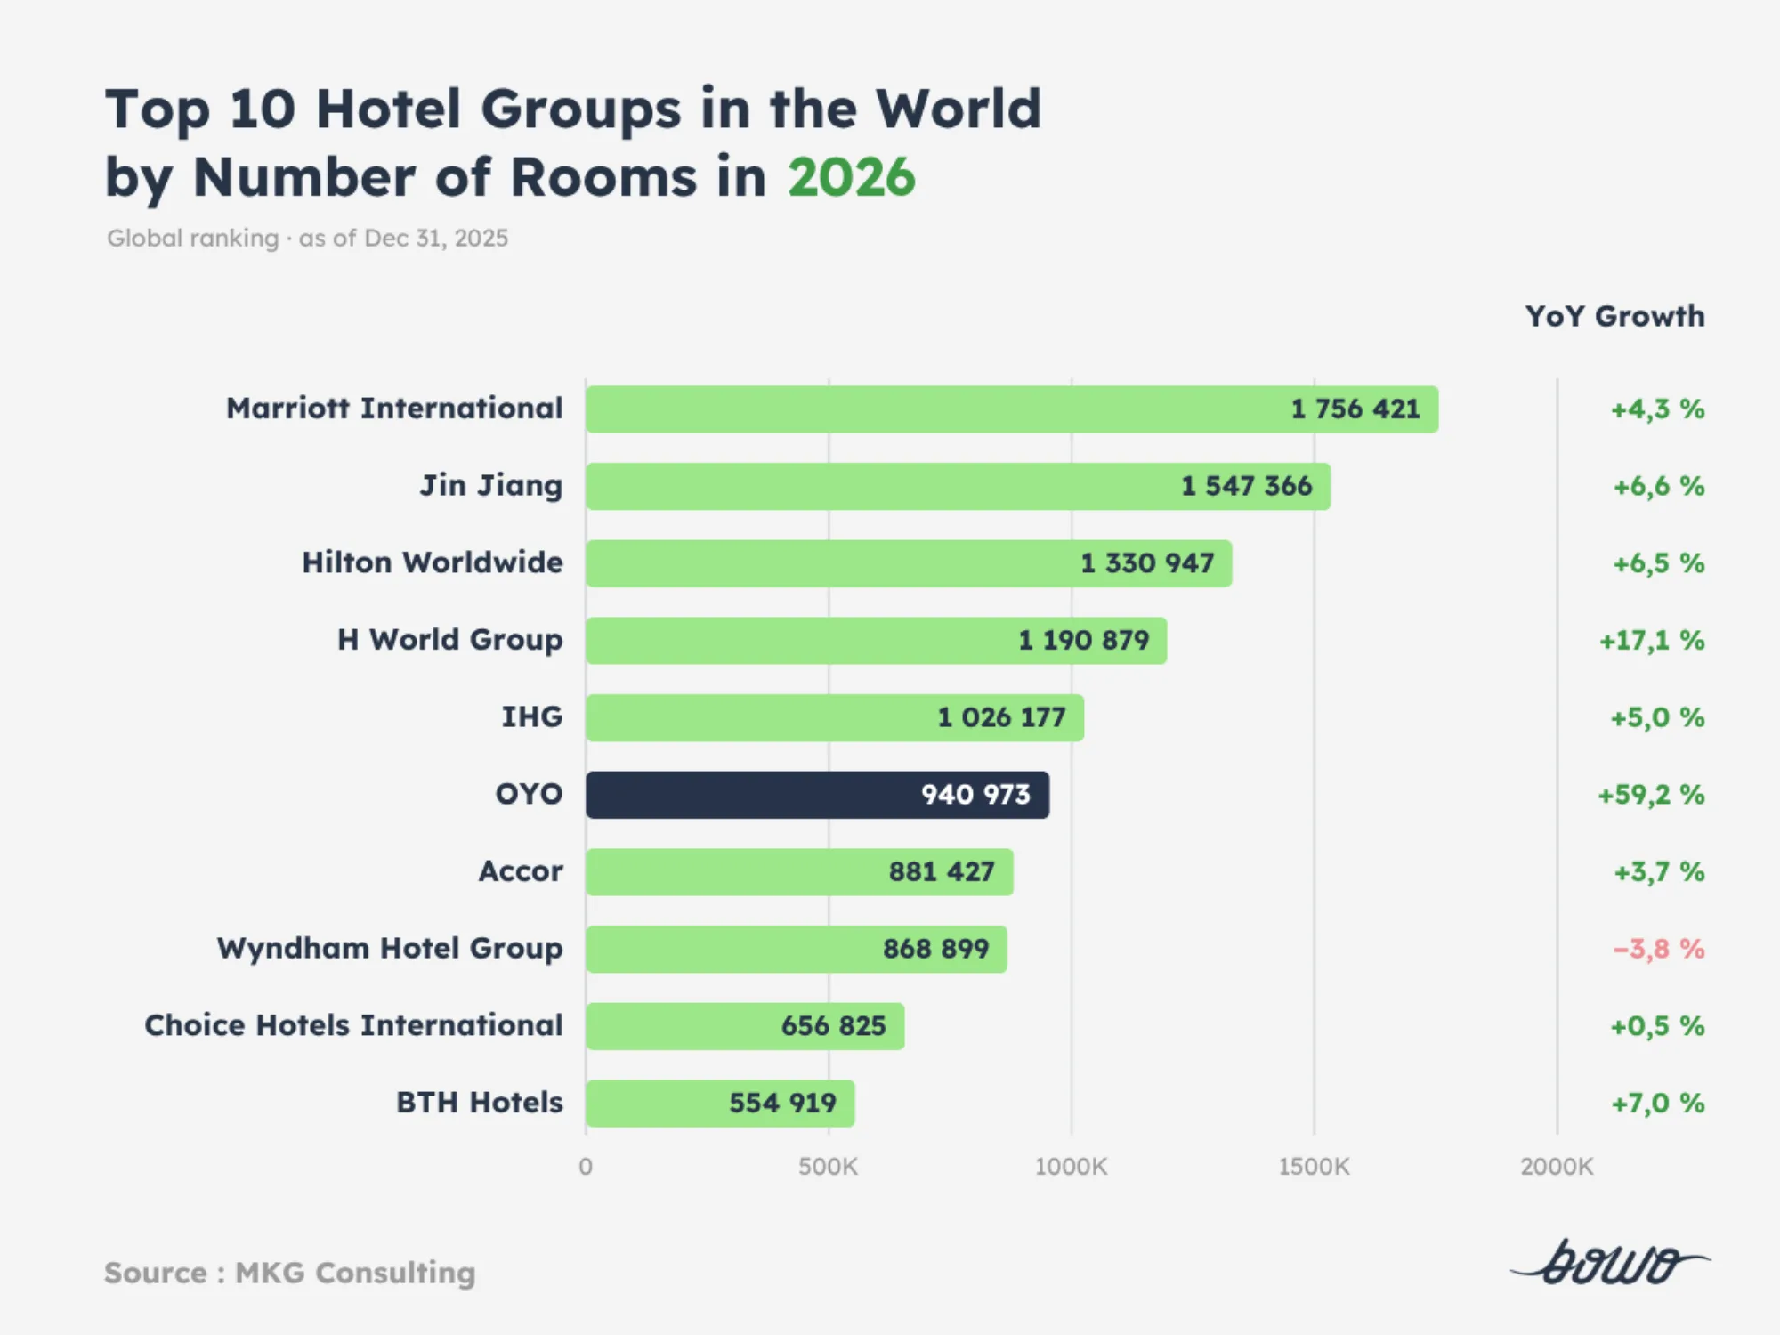Click the growth figure '+6,5 %'
1780x1335 pixels.
coord(1659,563)
